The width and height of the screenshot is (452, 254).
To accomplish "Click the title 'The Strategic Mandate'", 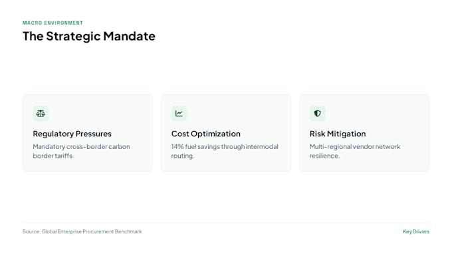I will pyautogui.click(x=89, y=37).
